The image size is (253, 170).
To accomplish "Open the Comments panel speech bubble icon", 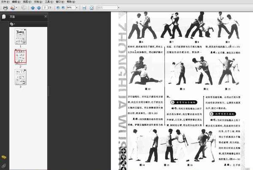I will point(4,157).
